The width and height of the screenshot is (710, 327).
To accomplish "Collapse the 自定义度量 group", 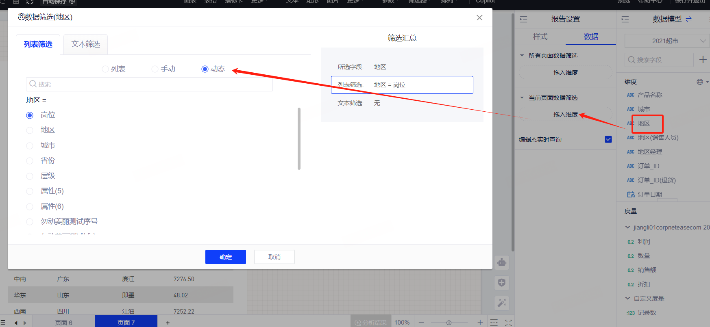I will (x=627, y=299).
